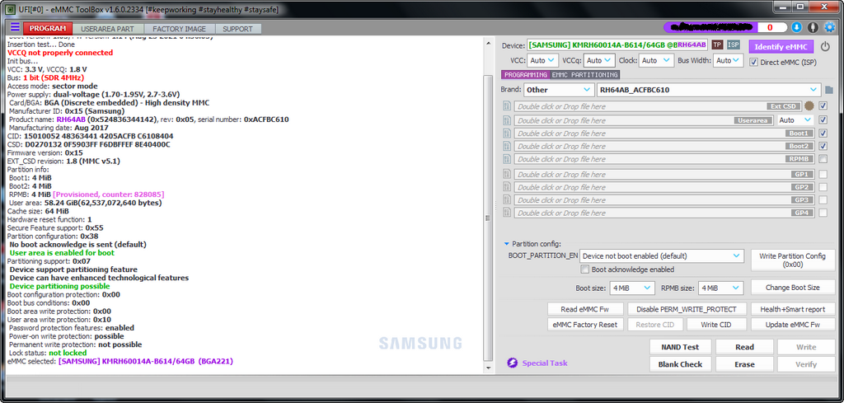Viewport: 844px width, 403px height.
Task: Click the file icon on Userarea row
Action: pyautogui.click(x=506, y=120)
